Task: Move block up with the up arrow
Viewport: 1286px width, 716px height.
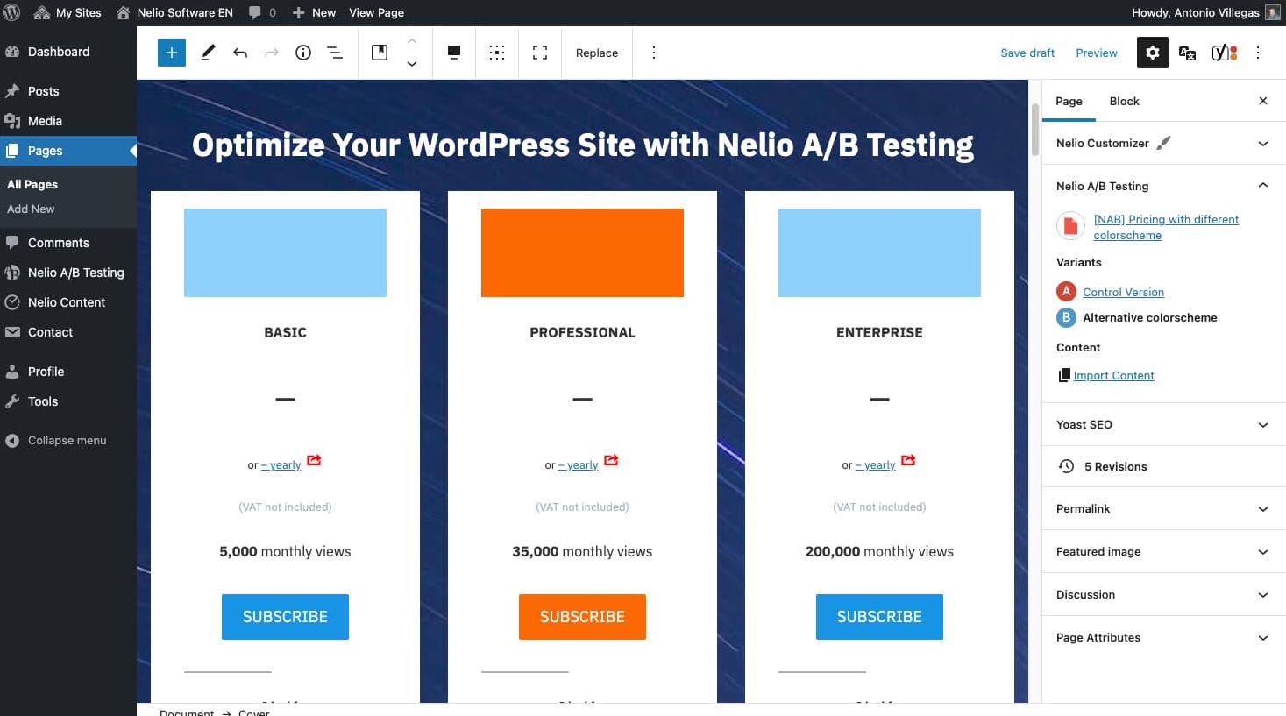Action: (412, 41)
